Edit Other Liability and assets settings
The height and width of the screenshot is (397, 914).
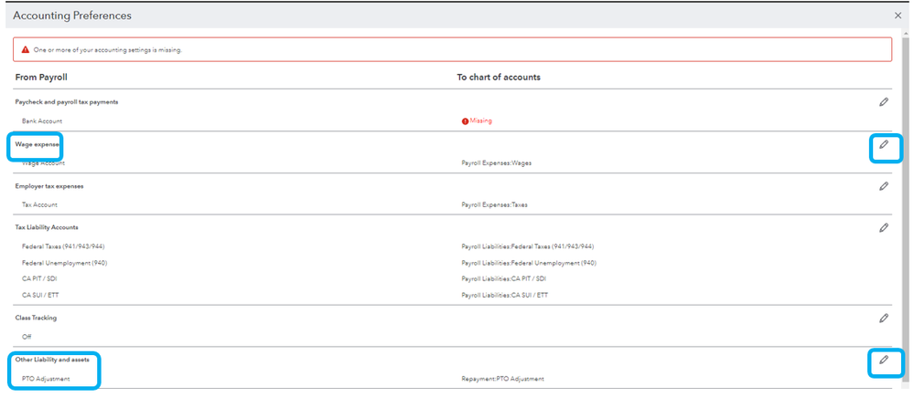[x=883, y=360]
